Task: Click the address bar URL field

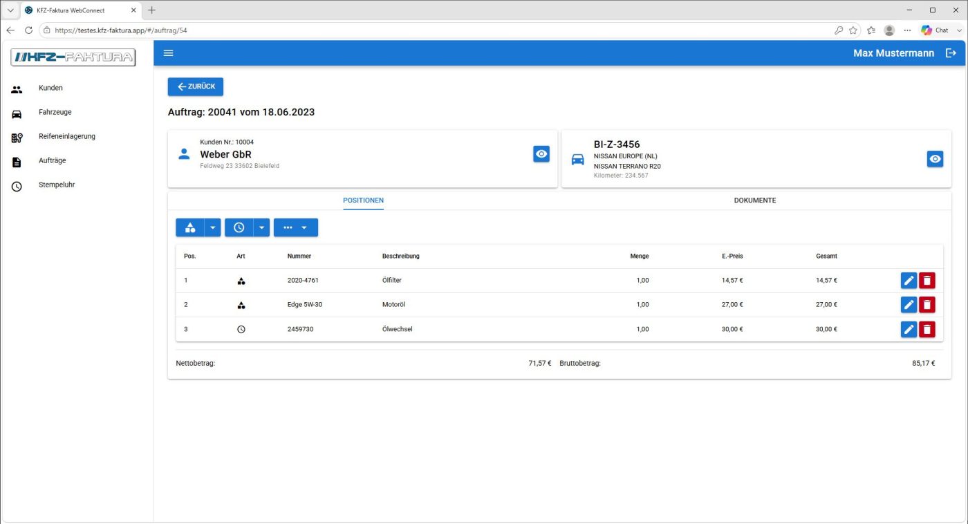Action: tap(436, 30)
